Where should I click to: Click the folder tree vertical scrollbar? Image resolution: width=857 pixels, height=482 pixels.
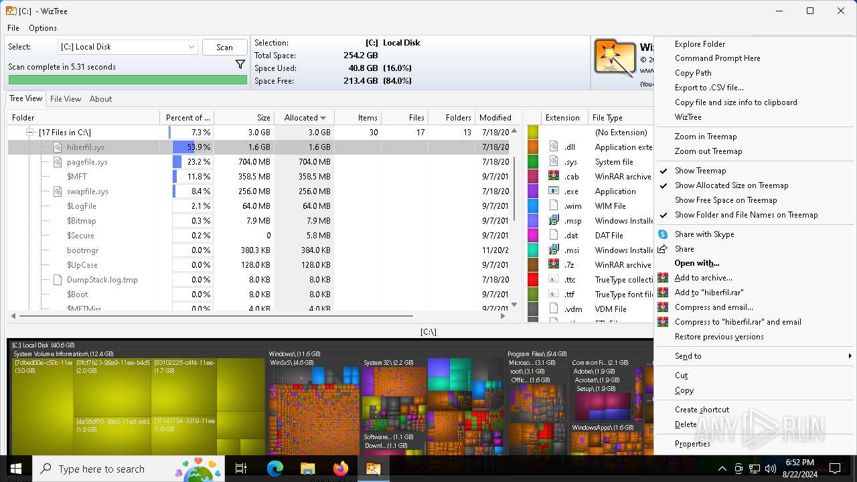[514, 189]
